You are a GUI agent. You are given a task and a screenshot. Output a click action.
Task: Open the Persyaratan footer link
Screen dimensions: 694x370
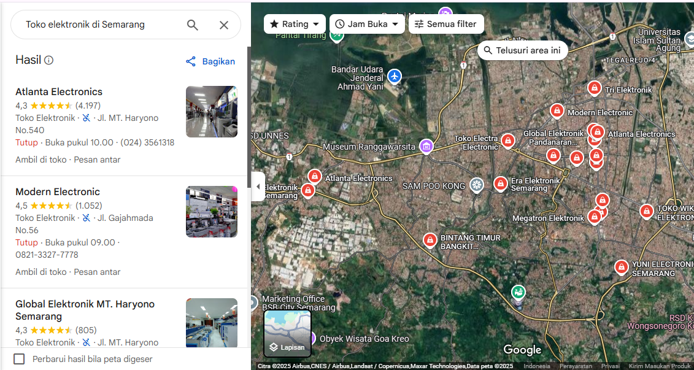pyautogui.click(x=576, y=366)
